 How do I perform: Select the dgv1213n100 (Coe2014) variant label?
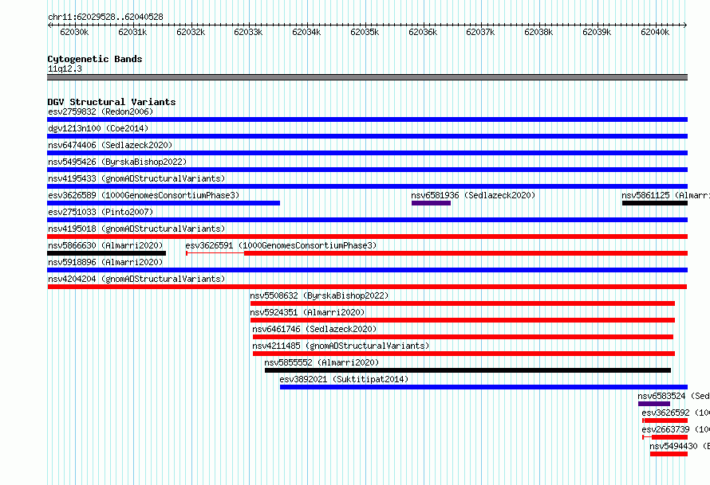98,128
